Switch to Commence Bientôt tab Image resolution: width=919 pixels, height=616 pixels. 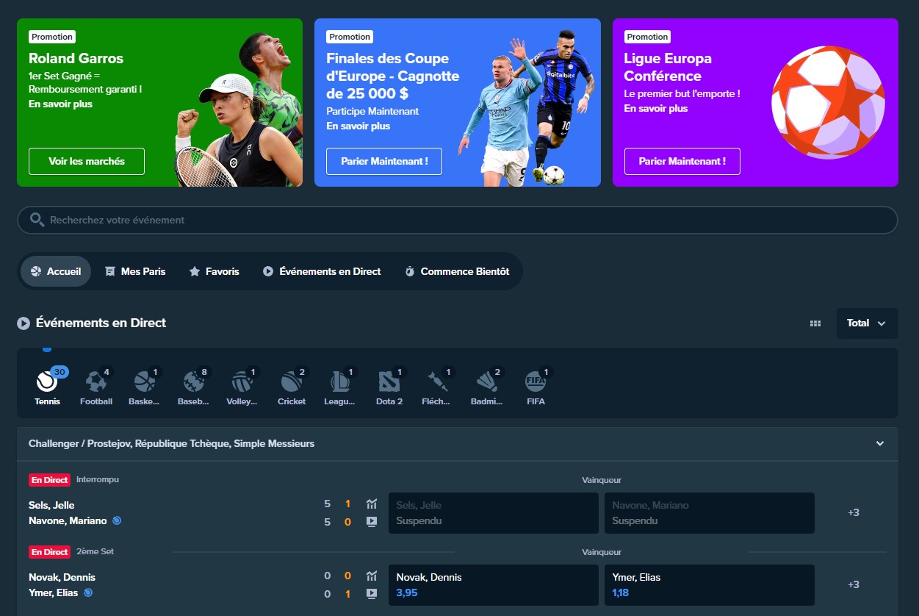click(x=457, y=271)
